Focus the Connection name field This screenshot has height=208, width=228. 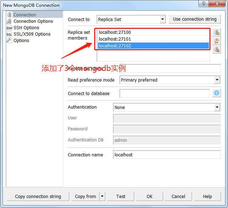point(167,155)
